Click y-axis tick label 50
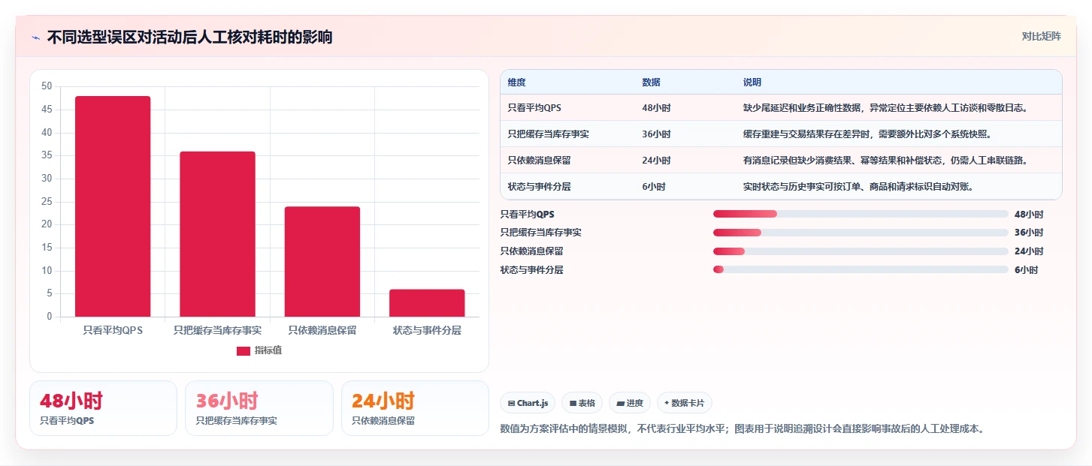 47,86
